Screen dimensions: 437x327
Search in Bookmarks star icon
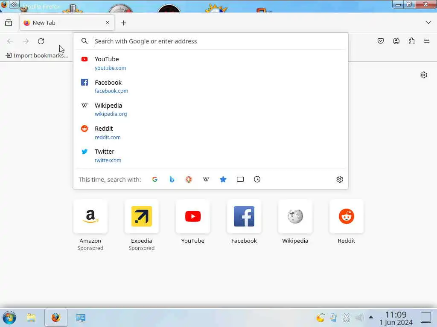(223, 179)
